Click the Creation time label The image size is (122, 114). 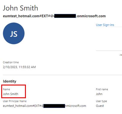(x=11, y=62)
